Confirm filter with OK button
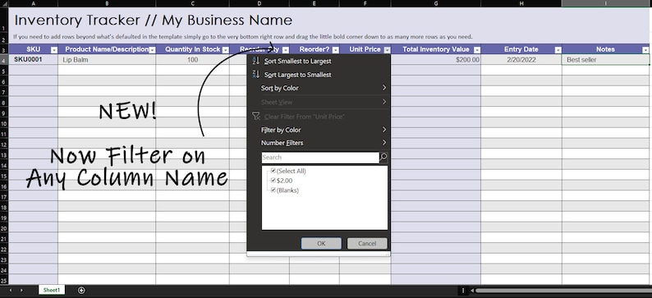Viewport: 652px width, 298px height. click(321, 244)
